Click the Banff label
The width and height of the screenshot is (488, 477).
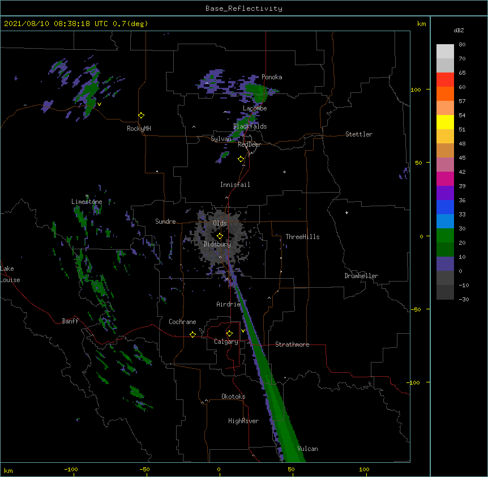70,321
